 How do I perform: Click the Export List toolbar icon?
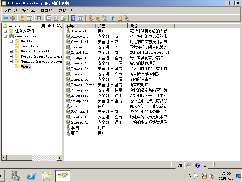[64, 18]
